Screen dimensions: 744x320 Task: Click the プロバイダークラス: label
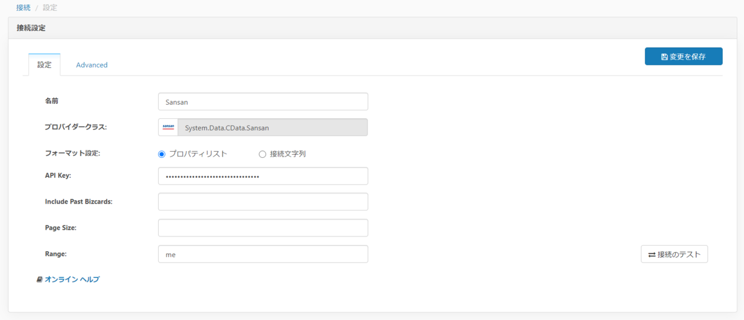[76, 127]
